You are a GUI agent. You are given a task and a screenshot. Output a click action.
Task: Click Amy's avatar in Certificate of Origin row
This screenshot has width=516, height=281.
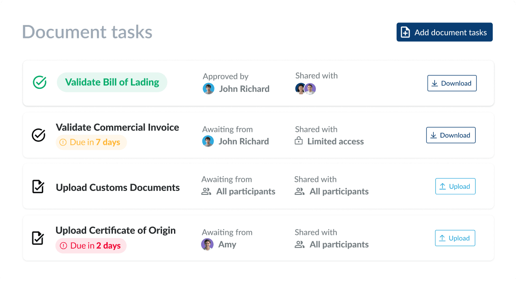pos(207,244)
